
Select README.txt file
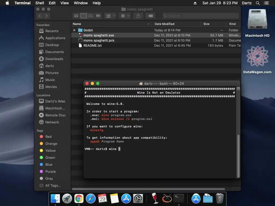(156, 45)
